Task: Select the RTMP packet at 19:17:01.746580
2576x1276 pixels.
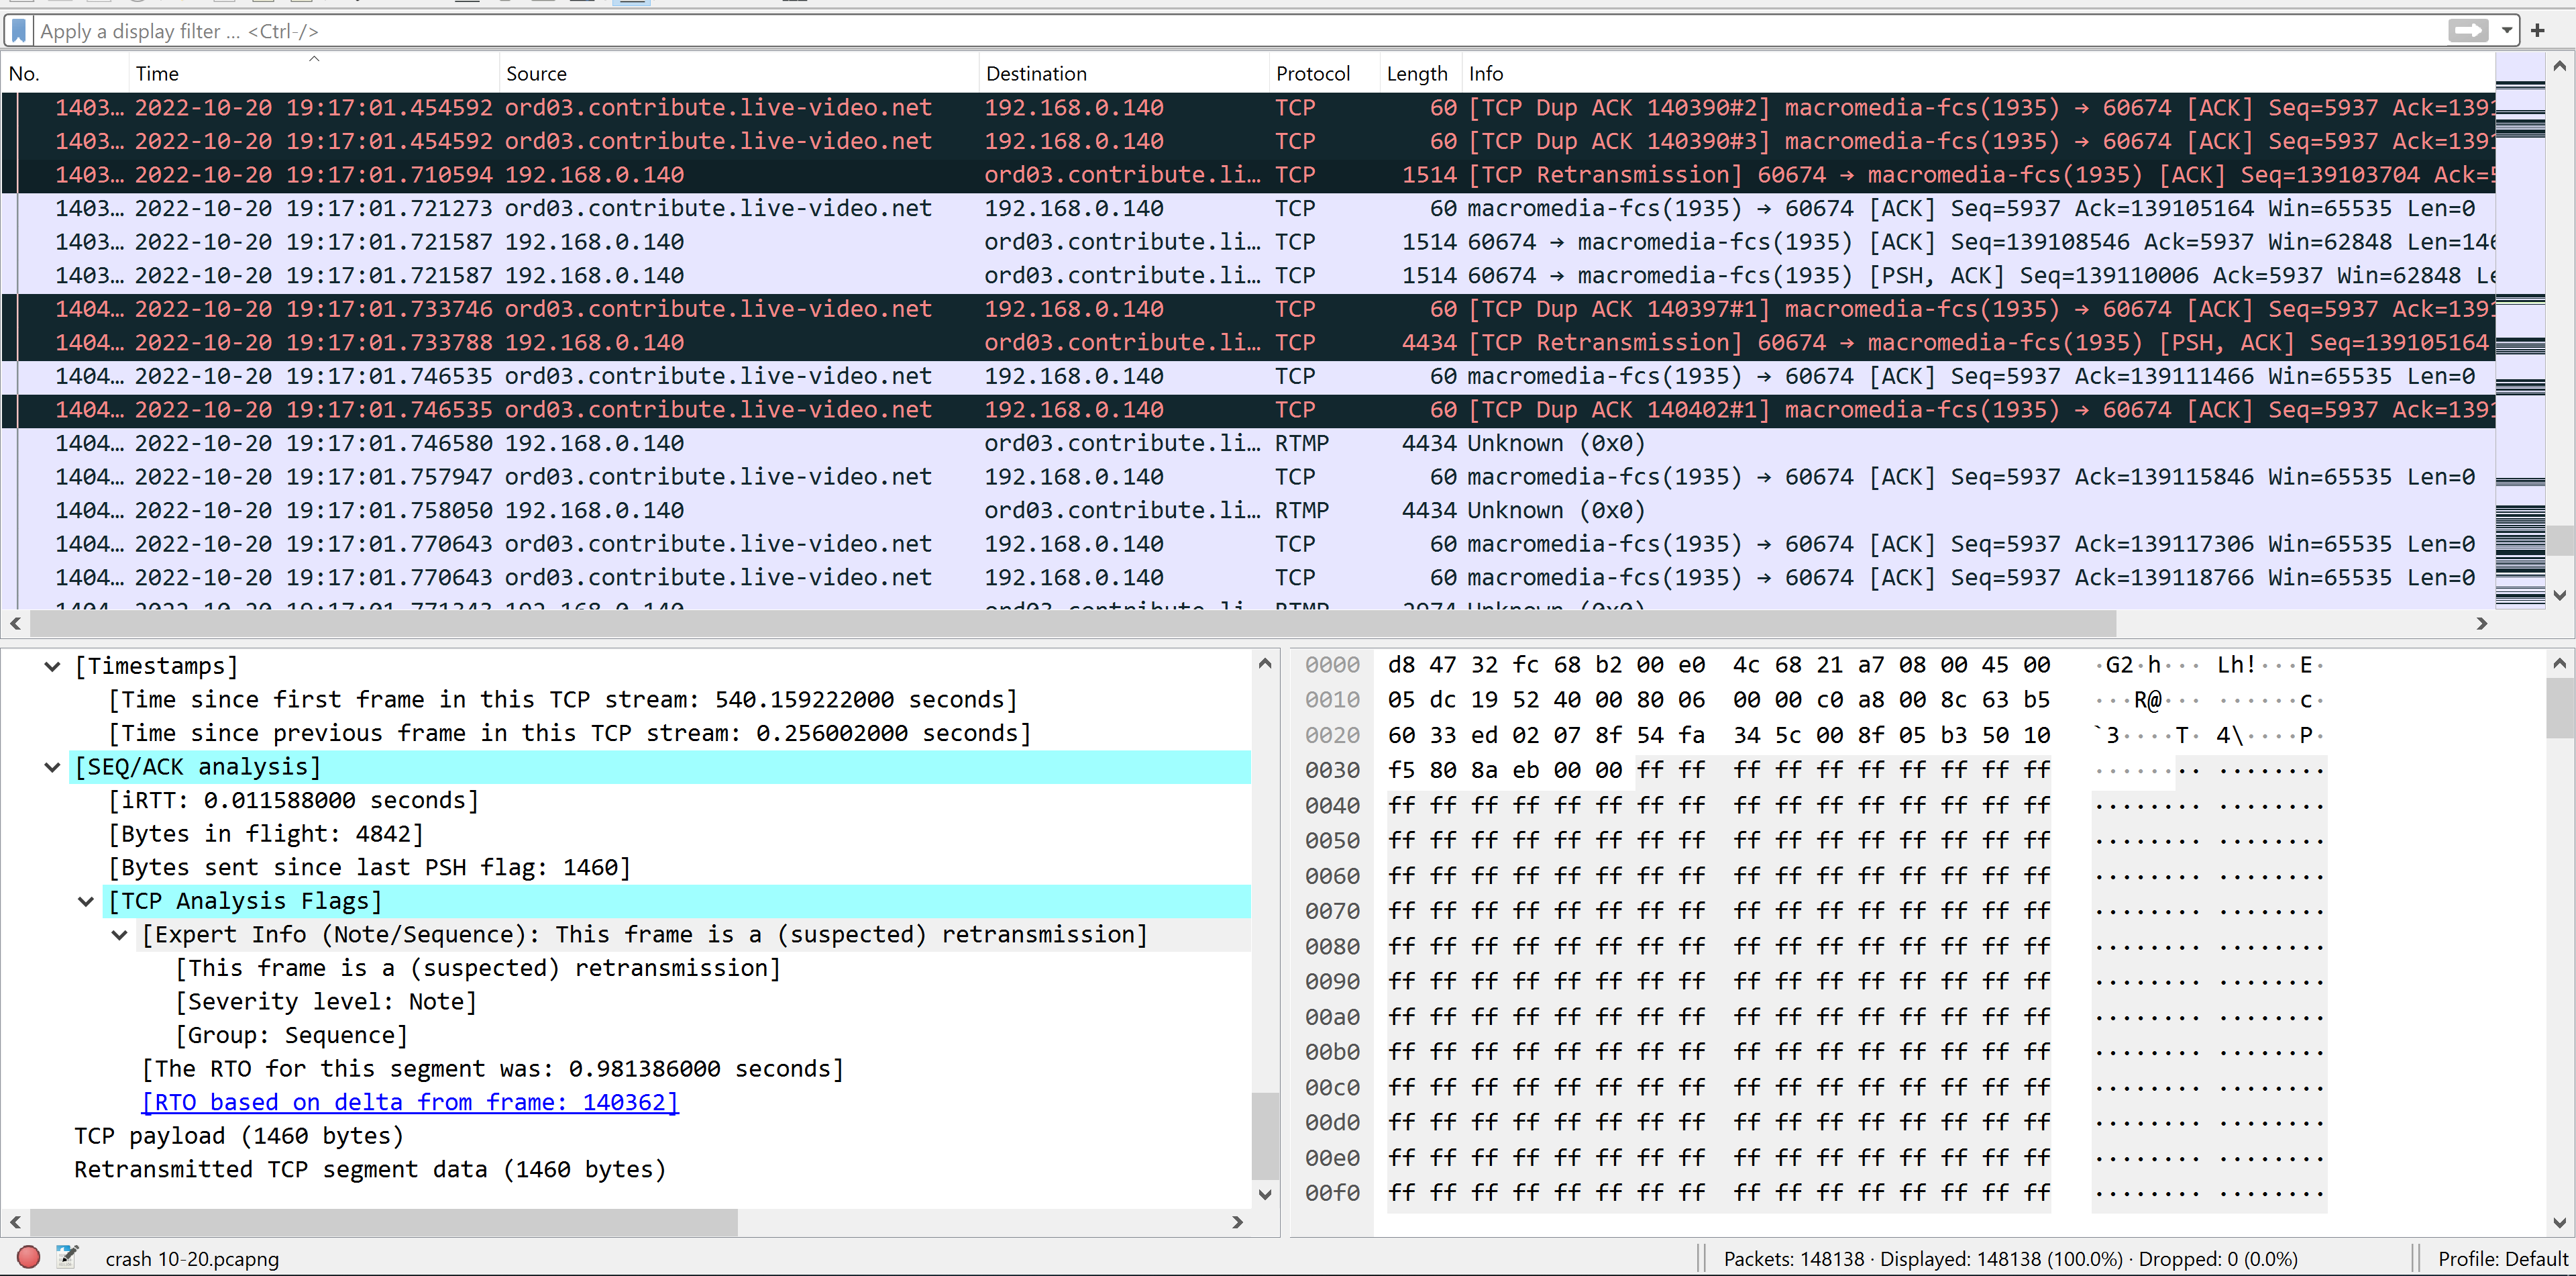Action: pos(1248,444)
